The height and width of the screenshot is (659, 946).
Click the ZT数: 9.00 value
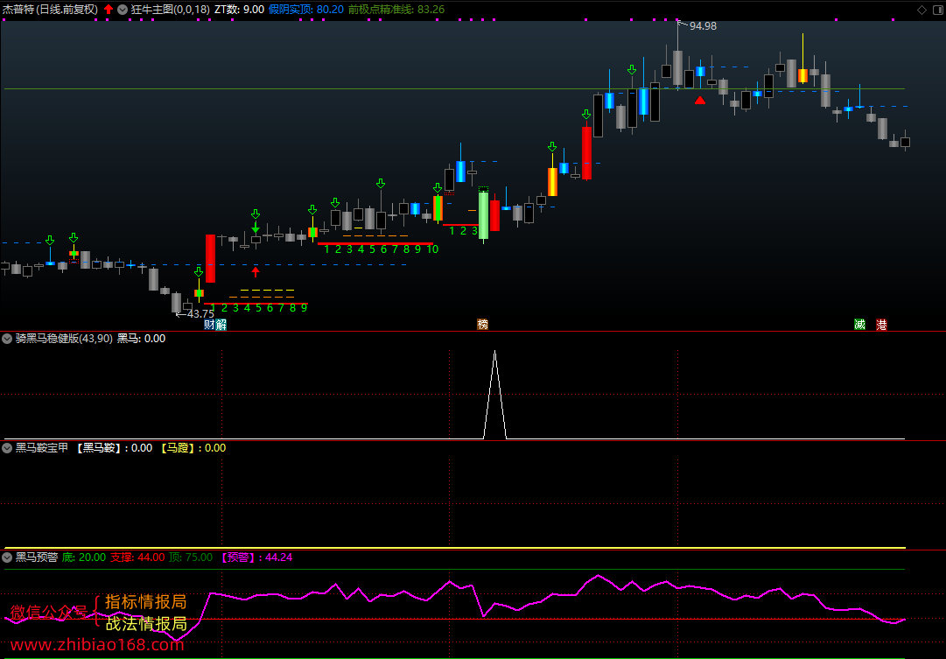[240, 10]
